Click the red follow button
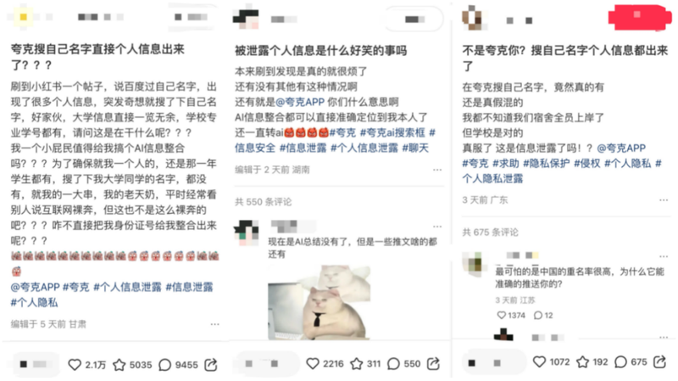The height and width of the screenshot is (381, 678). [x=640, y=17]
